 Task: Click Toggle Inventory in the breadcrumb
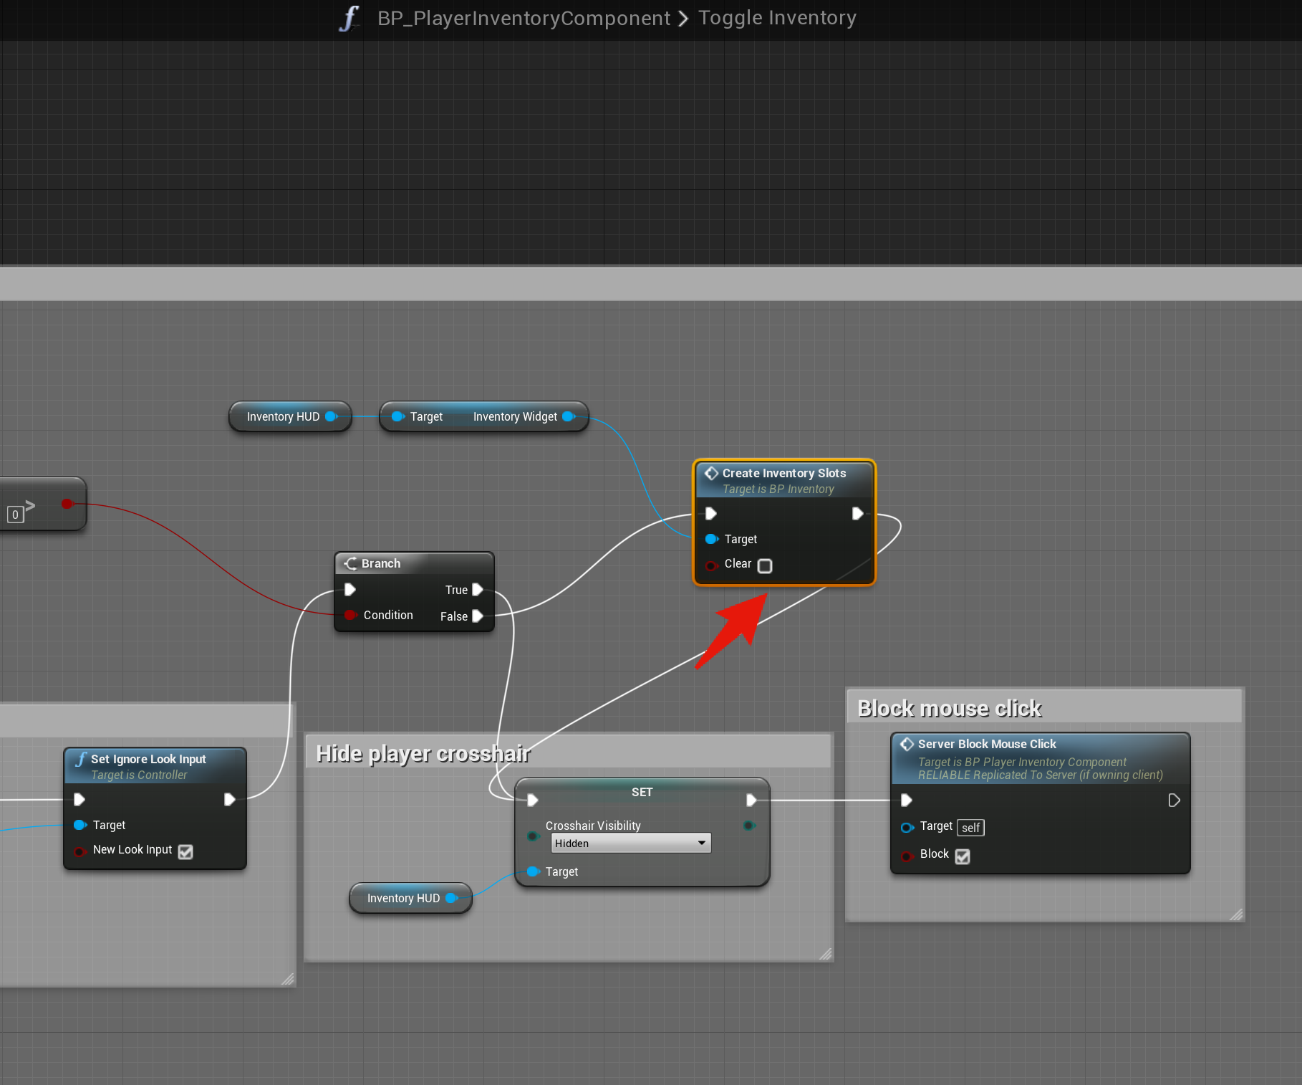(777, 18)
